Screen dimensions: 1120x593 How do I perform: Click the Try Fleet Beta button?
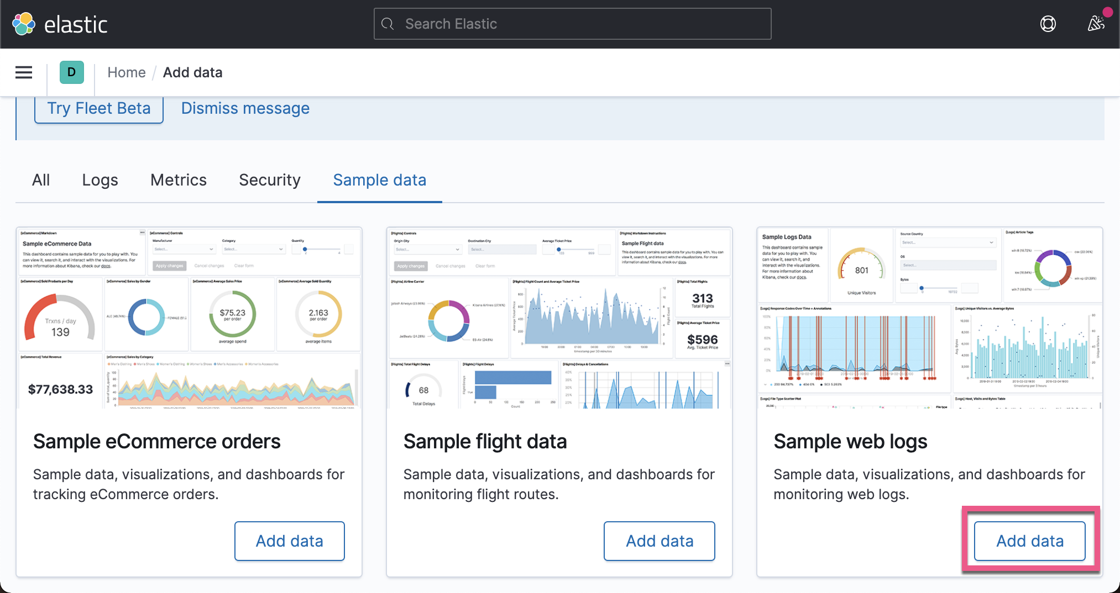(99, 109)
